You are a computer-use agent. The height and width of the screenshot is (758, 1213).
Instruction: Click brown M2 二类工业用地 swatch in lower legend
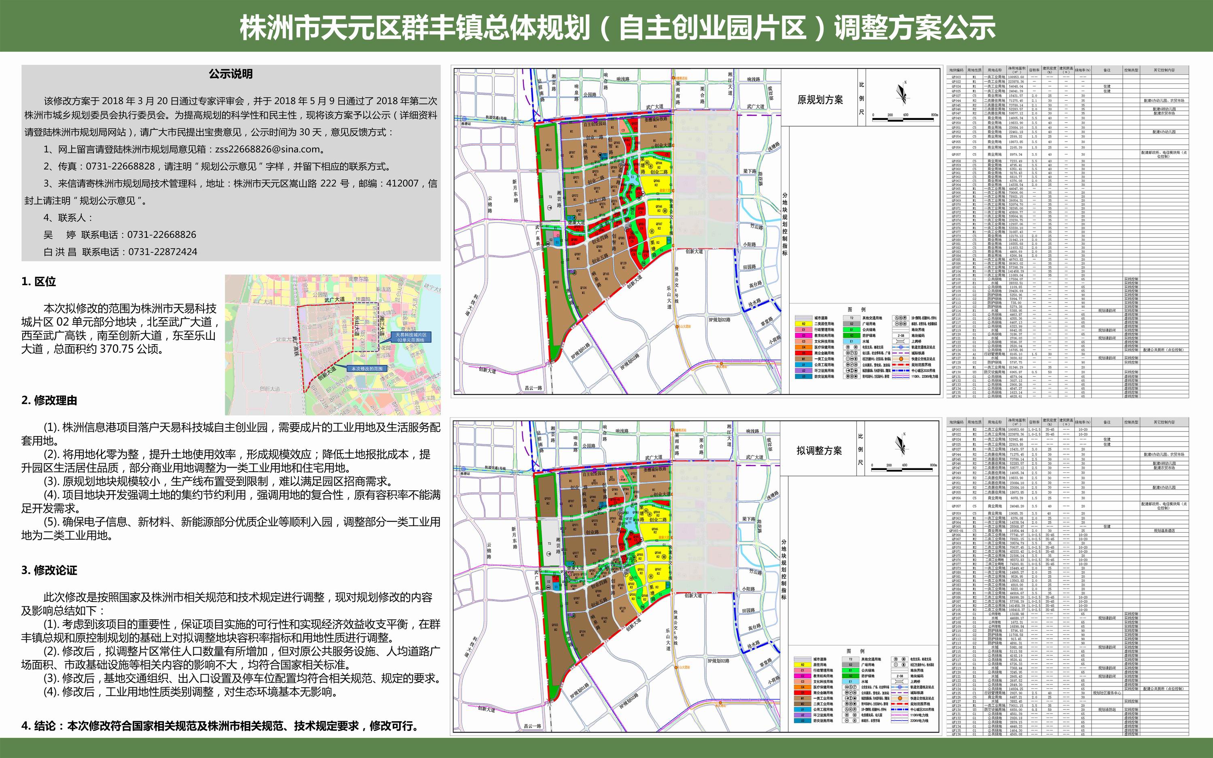coord(802,704)
